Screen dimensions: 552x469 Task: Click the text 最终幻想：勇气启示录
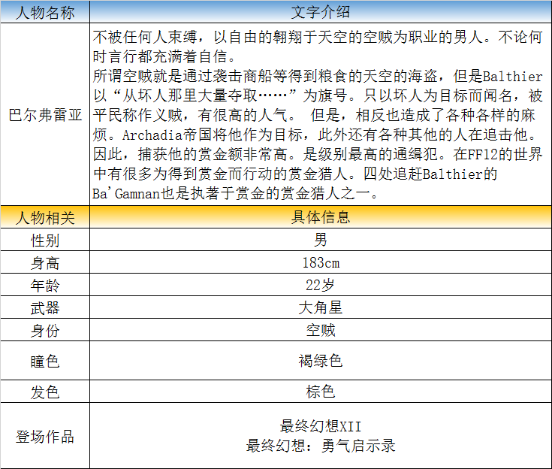pos(321,446)
